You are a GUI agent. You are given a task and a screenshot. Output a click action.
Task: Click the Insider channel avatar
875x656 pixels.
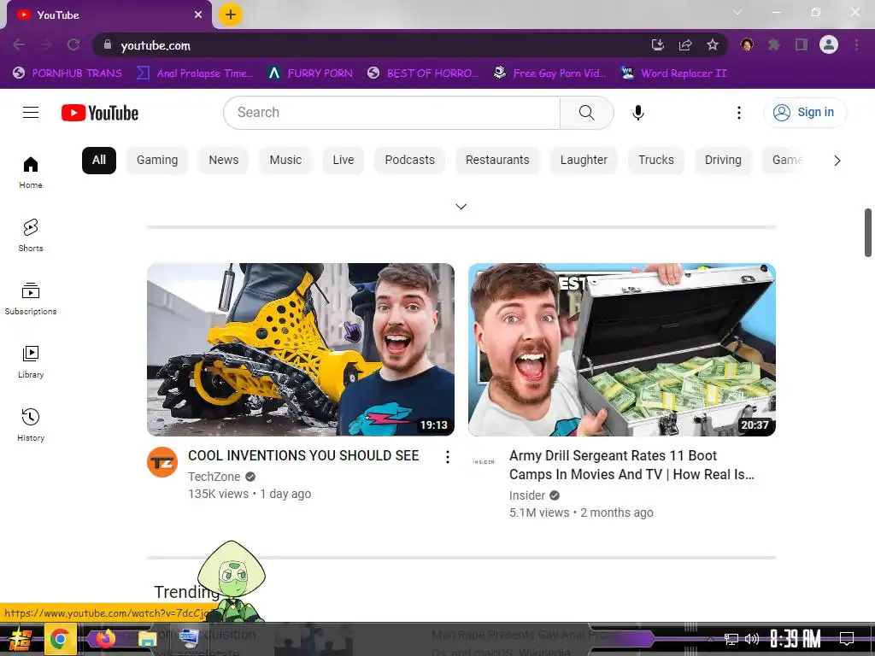(484, 462)
